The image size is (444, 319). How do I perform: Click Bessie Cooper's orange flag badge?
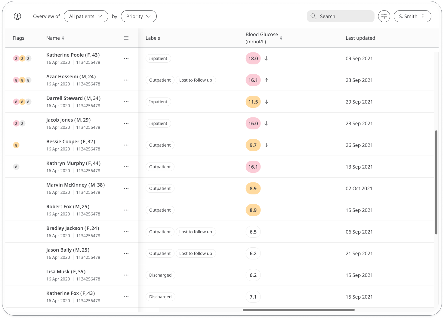click(x=16, y=145)
